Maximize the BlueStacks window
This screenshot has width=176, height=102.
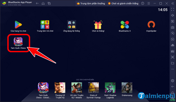pyautogui.click(x=161, y=3)
